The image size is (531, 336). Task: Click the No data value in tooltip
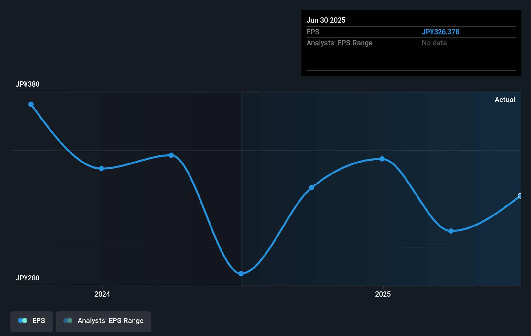[x=434, y=43]
